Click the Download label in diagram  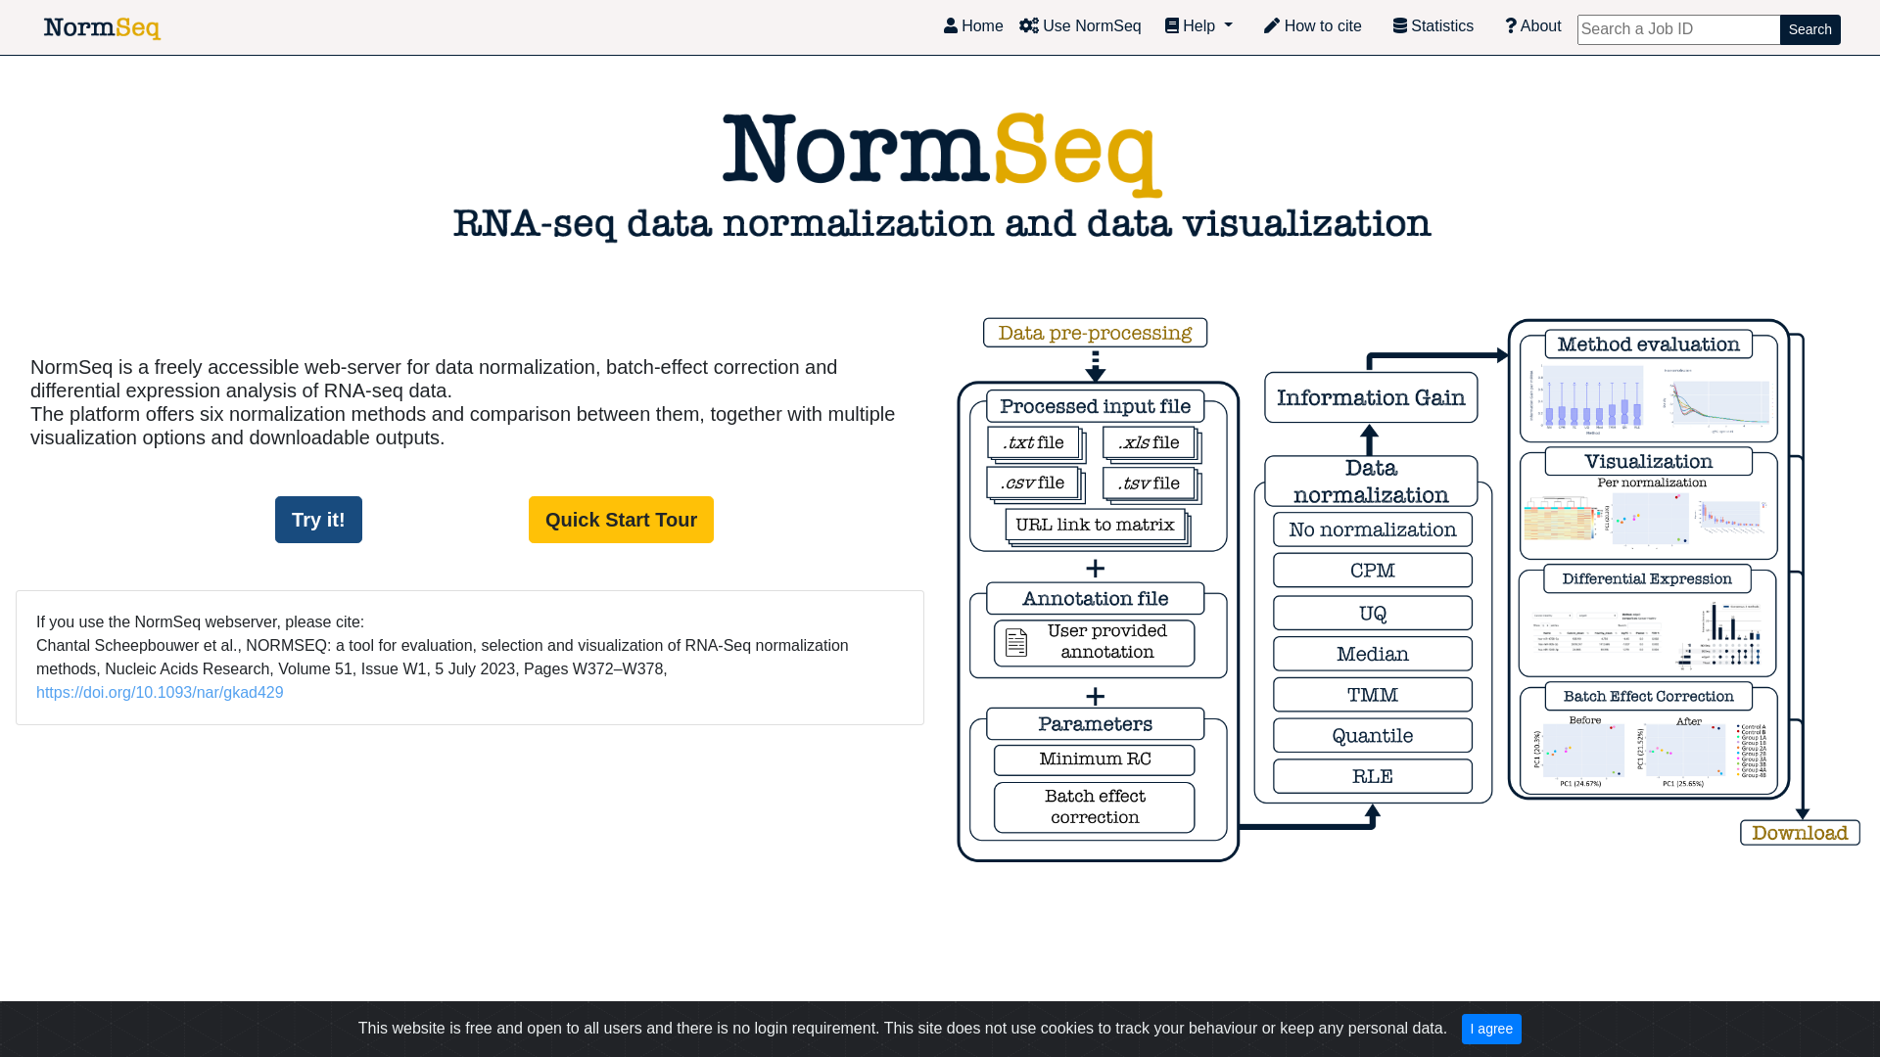[1800, 833]
